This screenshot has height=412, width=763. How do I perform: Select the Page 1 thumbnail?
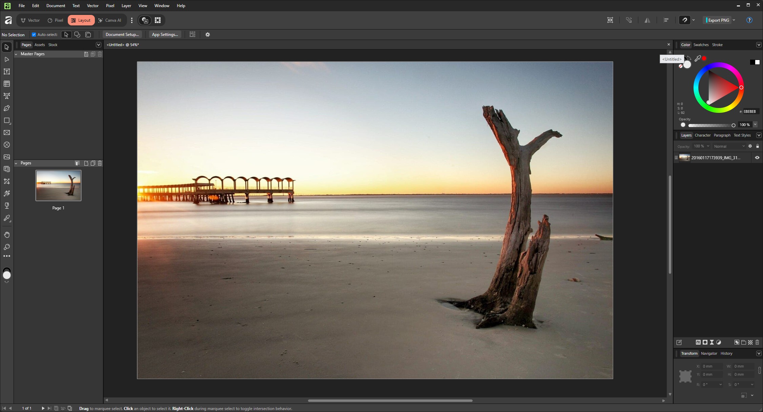point(58,185)
